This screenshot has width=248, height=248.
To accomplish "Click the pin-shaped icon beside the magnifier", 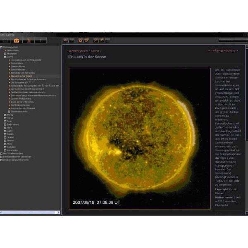I will (x=101, y=41).
